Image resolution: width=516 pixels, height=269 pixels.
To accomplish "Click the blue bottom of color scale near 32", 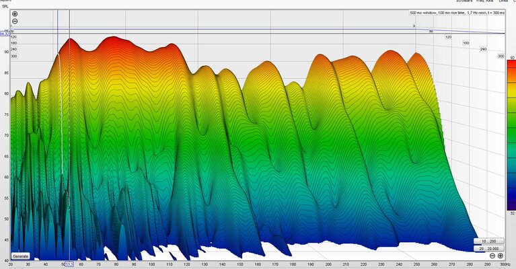I will [x=512, y=206].
